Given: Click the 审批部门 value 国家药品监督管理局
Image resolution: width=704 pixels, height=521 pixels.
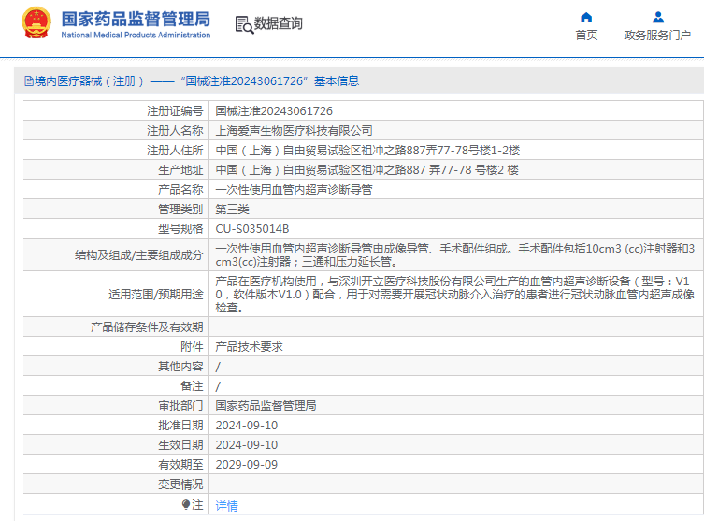Looking at the screenshot, I should tap(266, 406).
